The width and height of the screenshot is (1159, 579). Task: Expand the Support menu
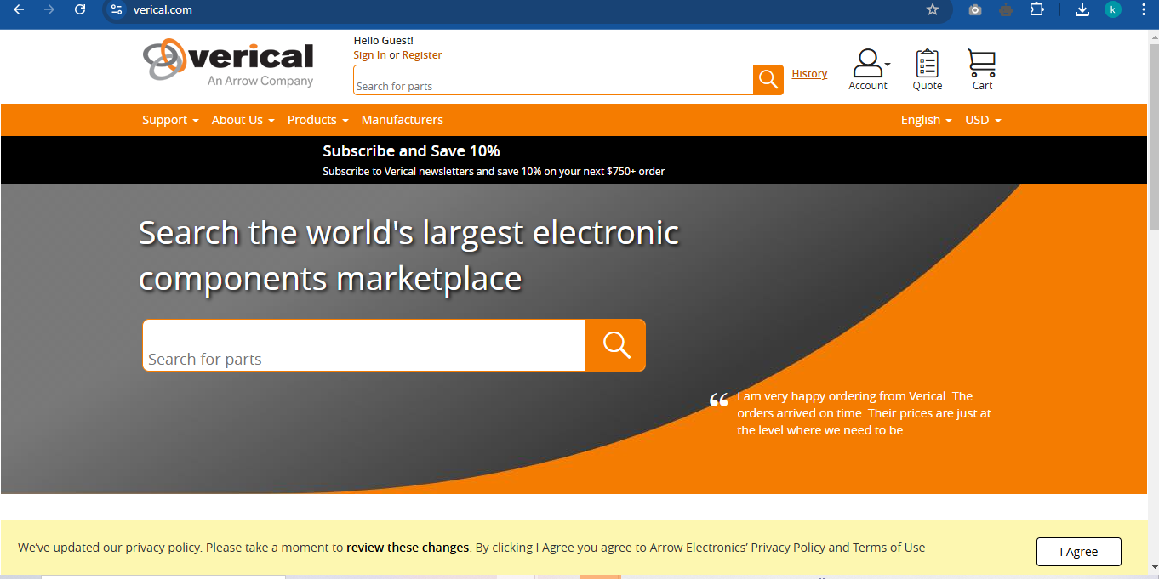point(170,120)
